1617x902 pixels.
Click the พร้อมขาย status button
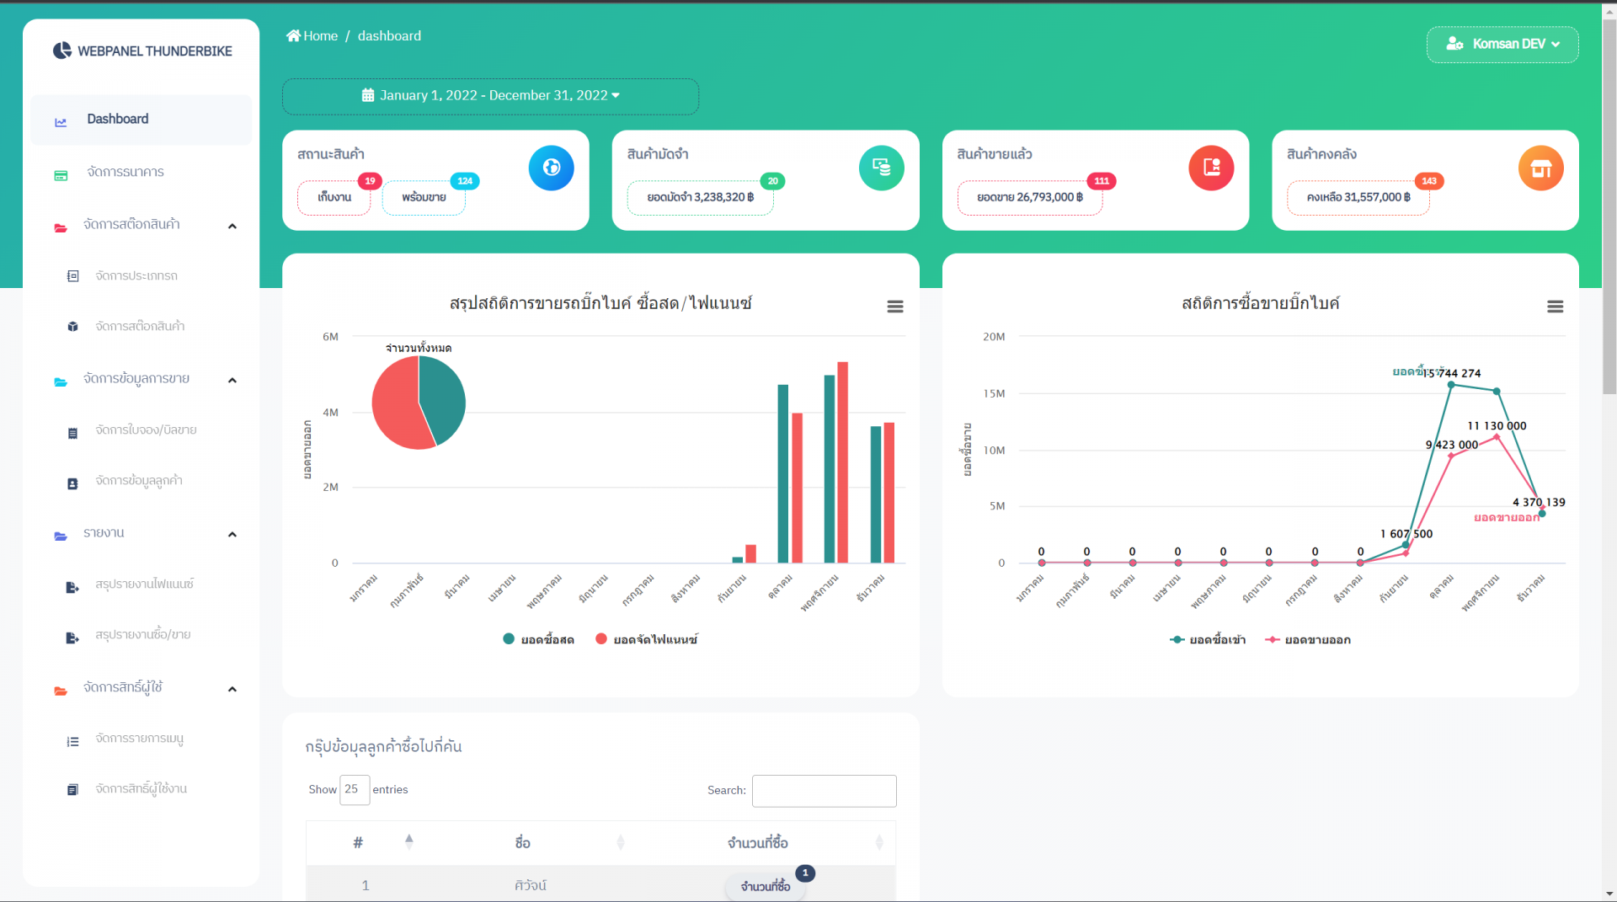pos(424,197)
